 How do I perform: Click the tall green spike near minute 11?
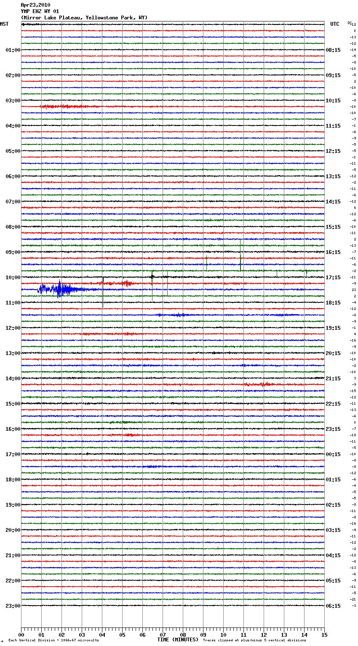click(x=240, y=255)
